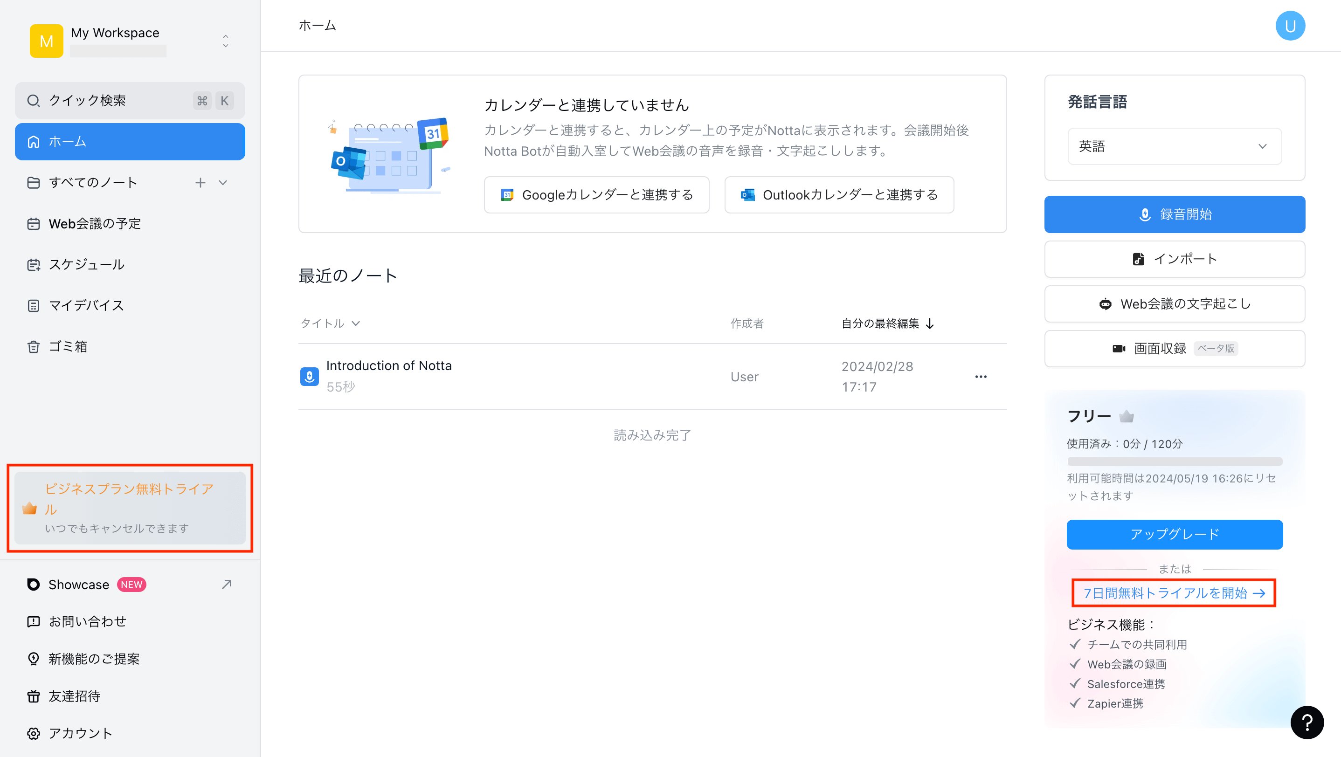The image size is (1341, 757).
Task: Click Google カレンダーと連携する button
Action: pos(597,194)
